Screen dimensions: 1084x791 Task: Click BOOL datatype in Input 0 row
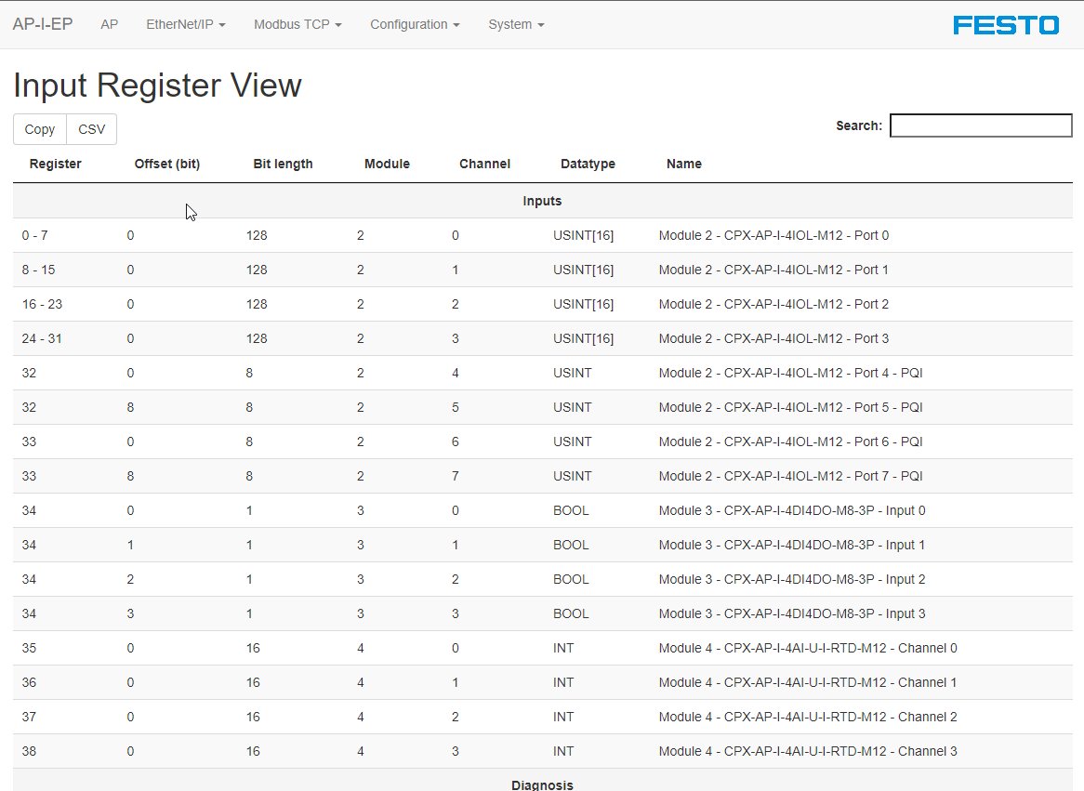(571, 511)
